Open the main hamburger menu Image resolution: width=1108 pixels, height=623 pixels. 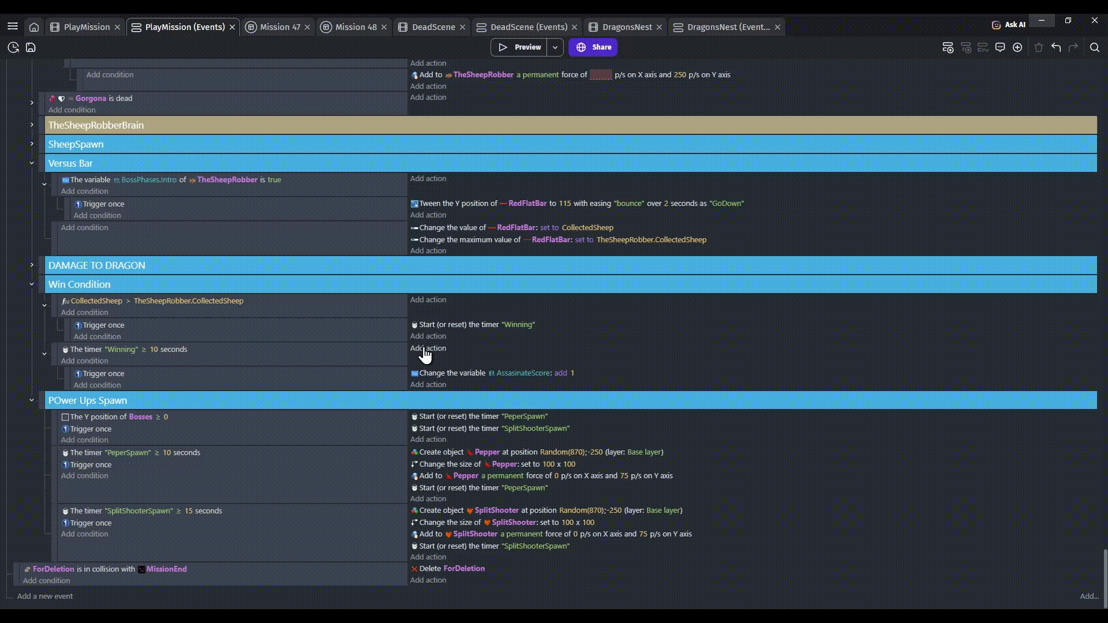[x=13, y=27]
